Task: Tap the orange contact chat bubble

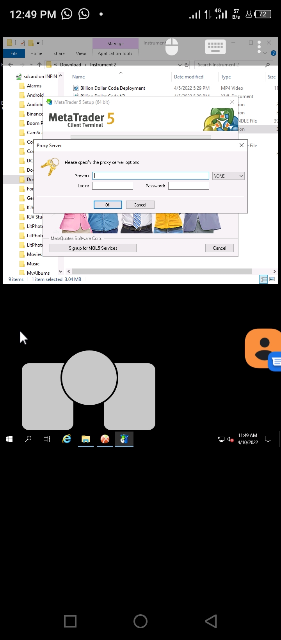Action: click(x=263, y=348)
